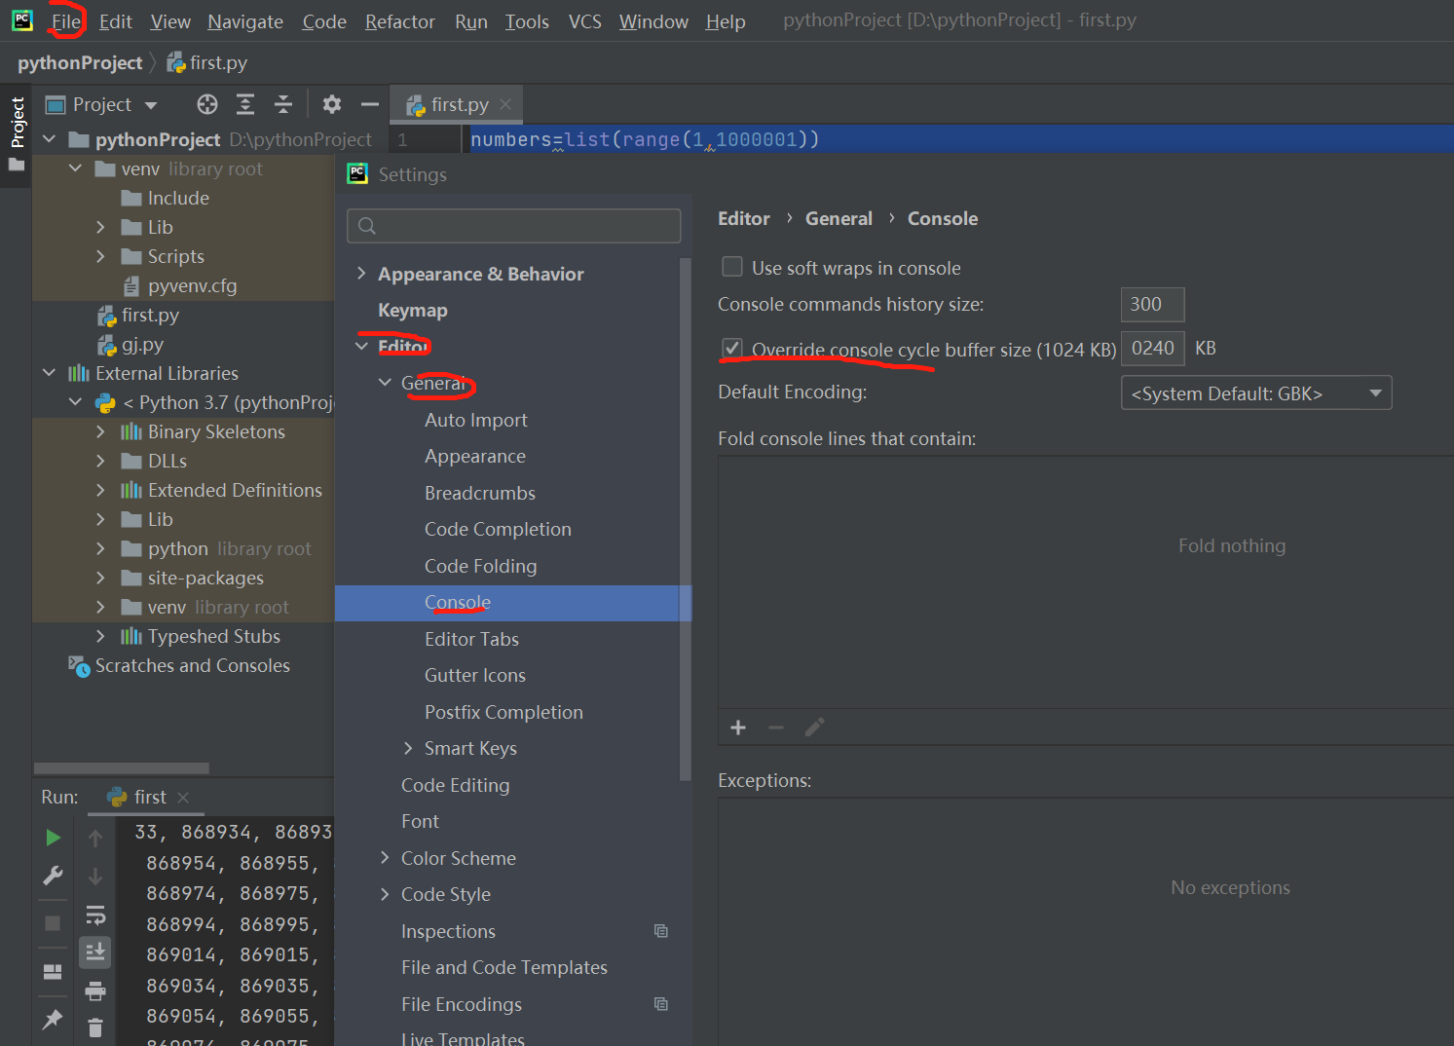Click the trash clear-all icon in Run panel

coord(95,1027)
